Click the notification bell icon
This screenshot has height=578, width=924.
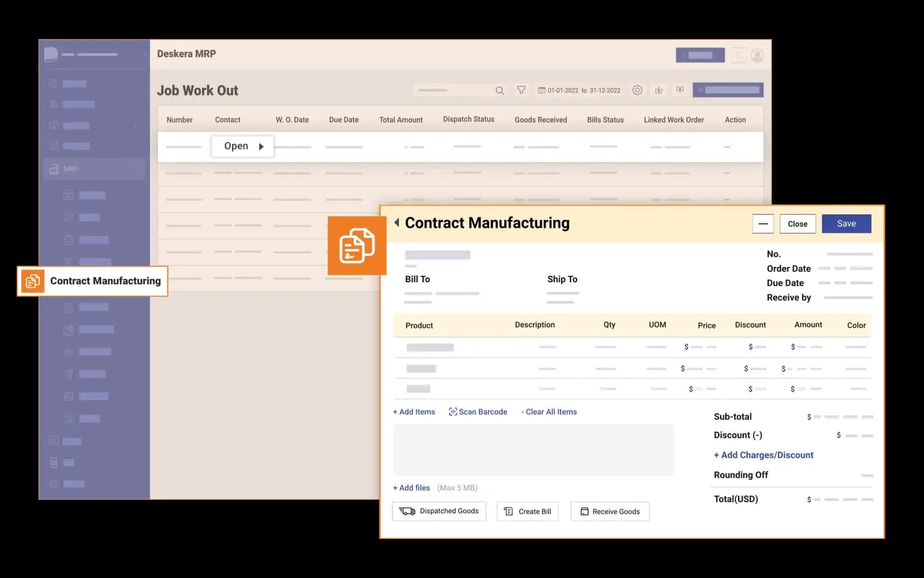[739, 56]
